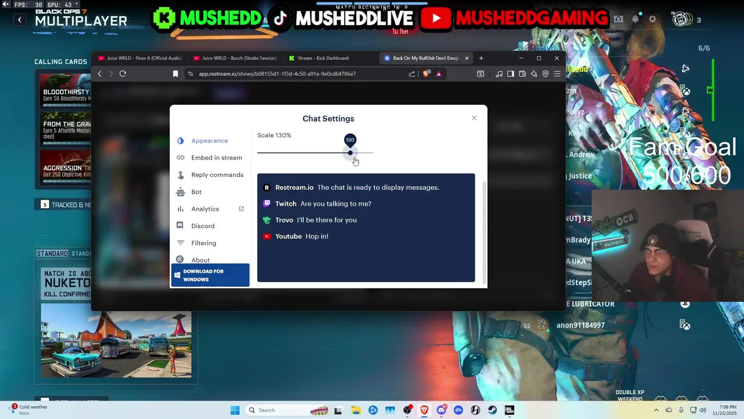
Task: Click the Embed in stream link icon
Action: (x=180, y=158)
